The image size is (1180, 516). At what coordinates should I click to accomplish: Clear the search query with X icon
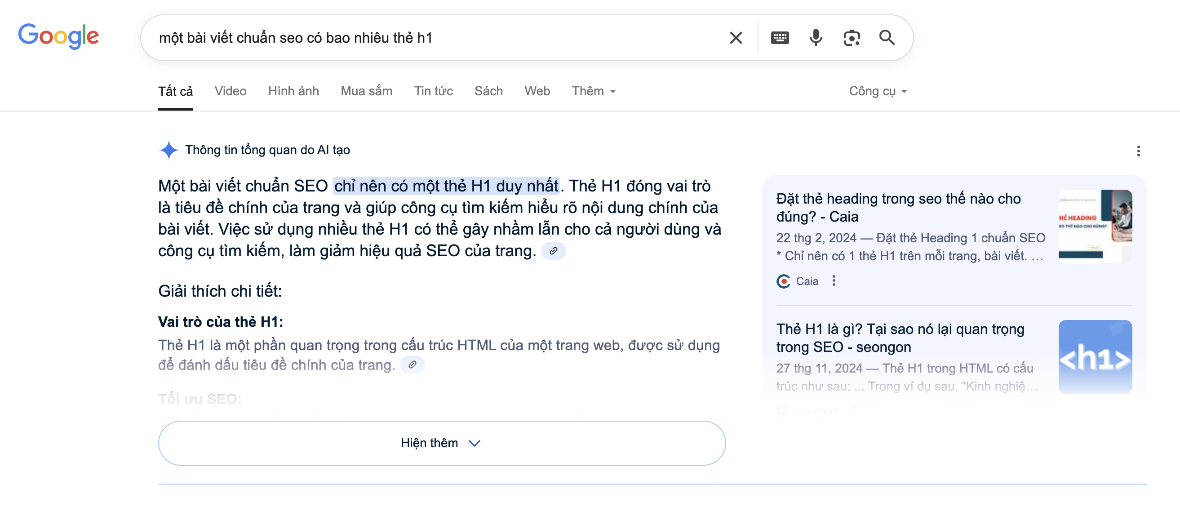coord(736,38)
